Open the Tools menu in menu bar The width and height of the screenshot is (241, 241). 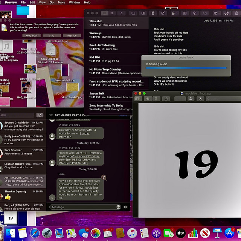click(61, 2)
